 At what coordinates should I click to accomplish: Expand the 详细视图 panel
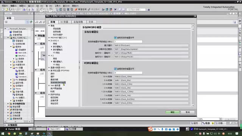point(5,125)
